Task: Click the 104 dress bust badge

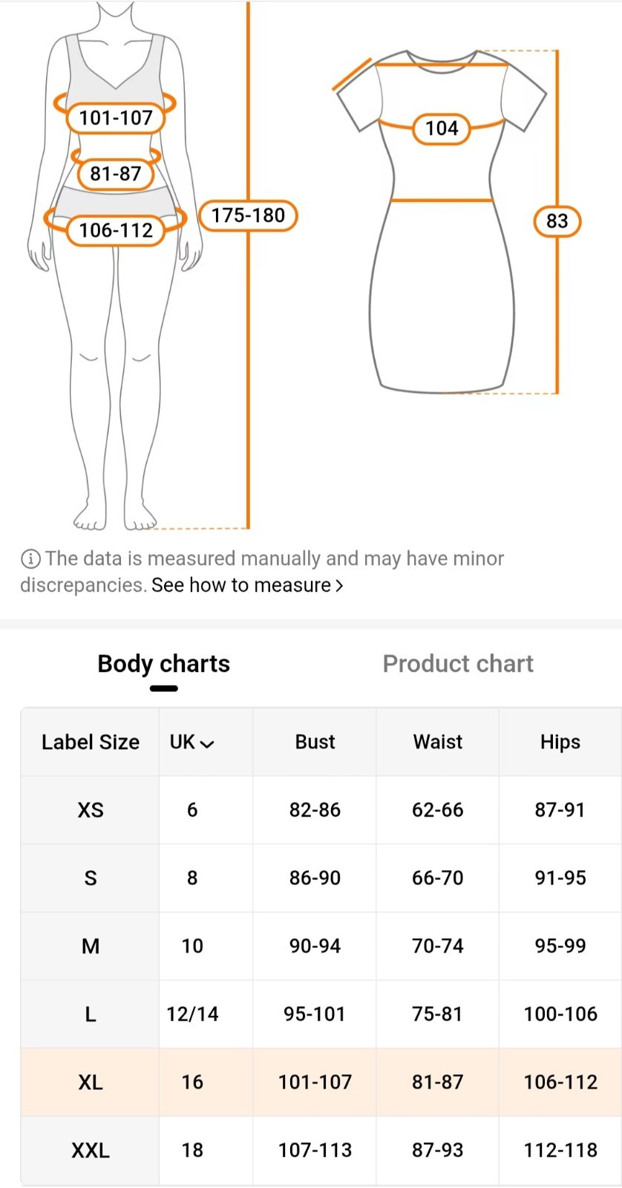Action: 442,128
